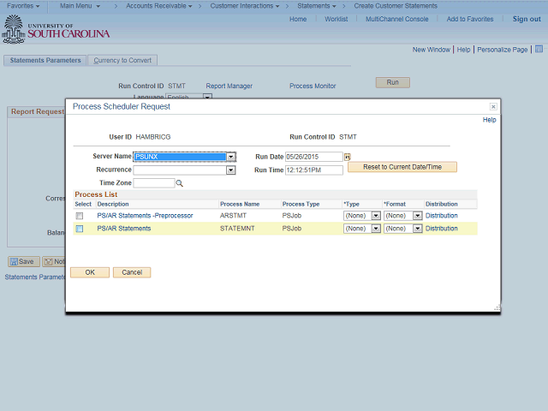Tick the PS/AR Statements STATEMNT checkbox

click(x=80, y=229)
